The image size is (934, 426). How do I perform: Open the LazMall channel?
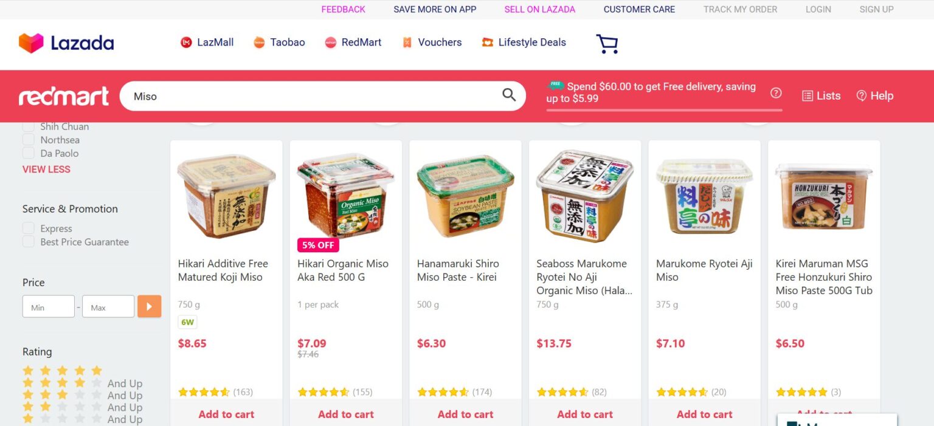pos(207,43)
